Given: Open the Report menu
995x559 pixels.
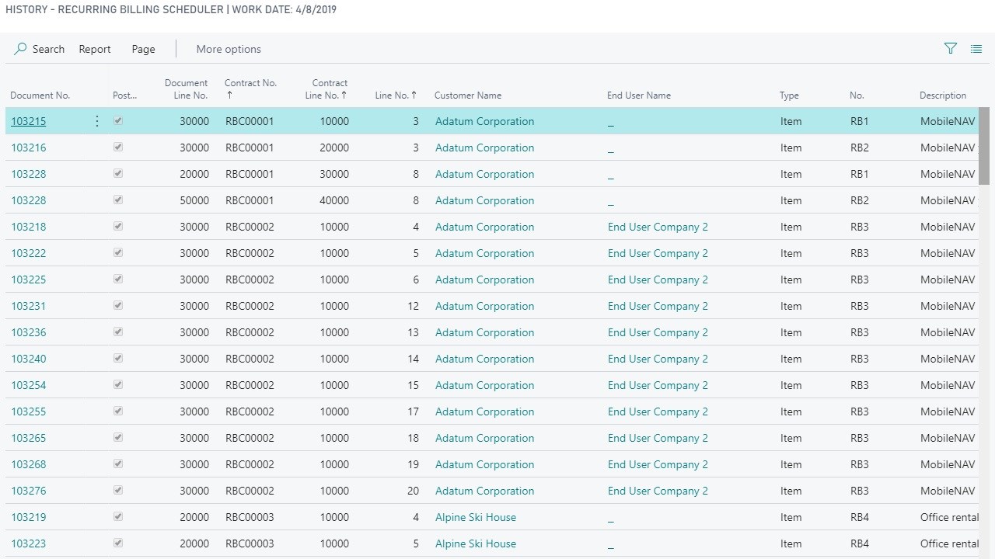Looking at the screenshot, I should click(x=95, y=49).
